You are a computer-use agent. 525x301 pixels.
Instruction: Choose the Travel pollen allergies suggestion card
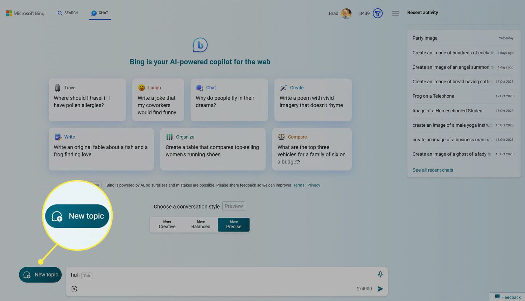(87, 100)
